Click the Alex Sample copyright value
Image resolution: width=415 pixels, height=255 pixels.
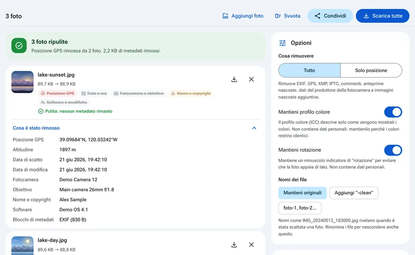pyautogui.click(x=73, y=200)
